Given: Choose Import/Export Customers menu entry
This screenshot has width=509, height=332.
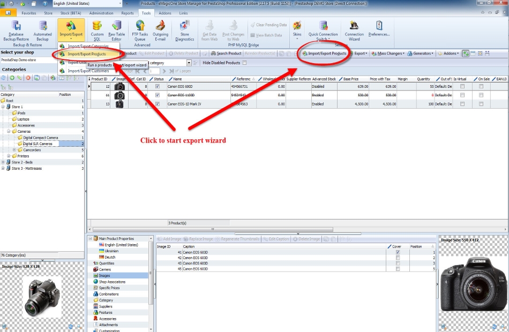Looking at the screenshot, I should (88, 71).
